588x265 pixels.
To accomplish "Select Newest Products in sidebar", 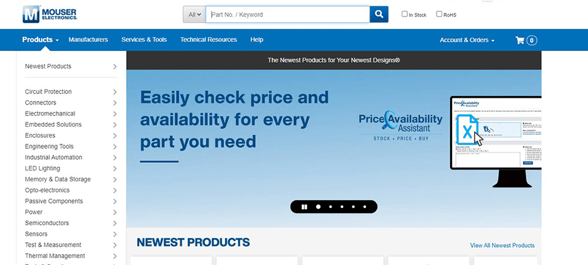I will pos(48,66).
